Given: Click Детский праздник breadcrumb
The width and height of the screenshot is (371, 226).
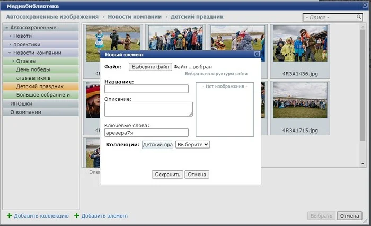Looking at the screenshot, I should (x=197, y=17).
